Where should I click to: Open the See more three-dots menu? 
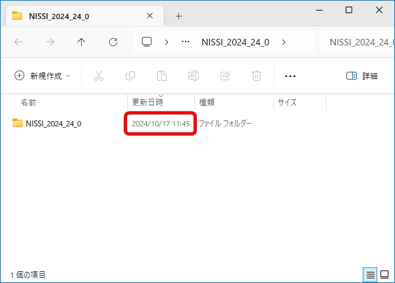click(x=290, y=76)
